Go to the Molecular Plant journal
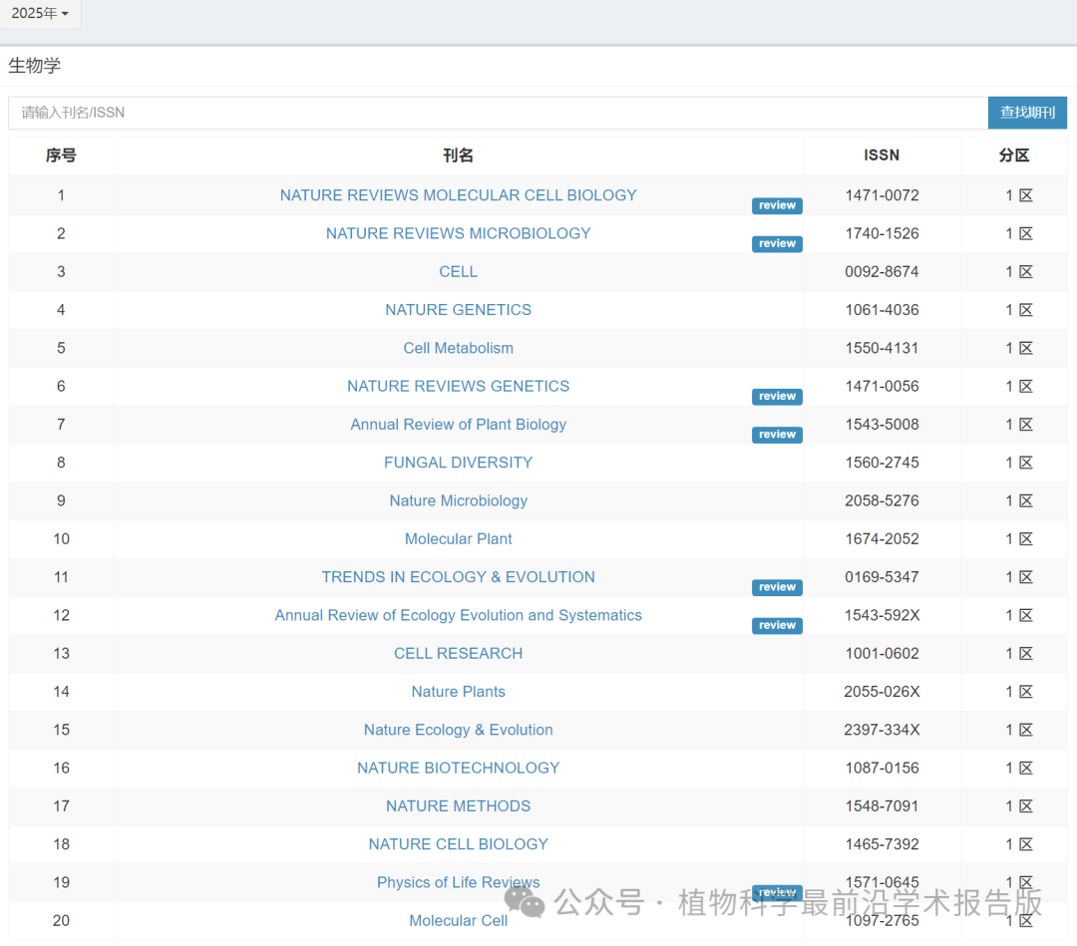Screen dimensions: 1077x946 tap(458, 539)
